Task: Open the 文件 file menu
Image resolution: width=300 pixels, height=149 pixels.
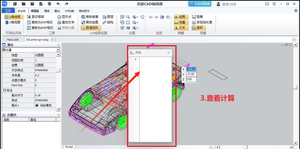Action: [8, 11]
